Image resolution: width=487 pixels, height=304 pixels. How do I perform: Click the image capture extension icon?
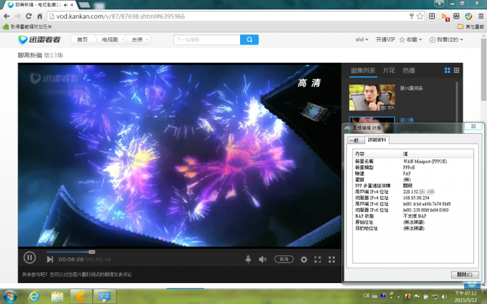coord(457,16)
